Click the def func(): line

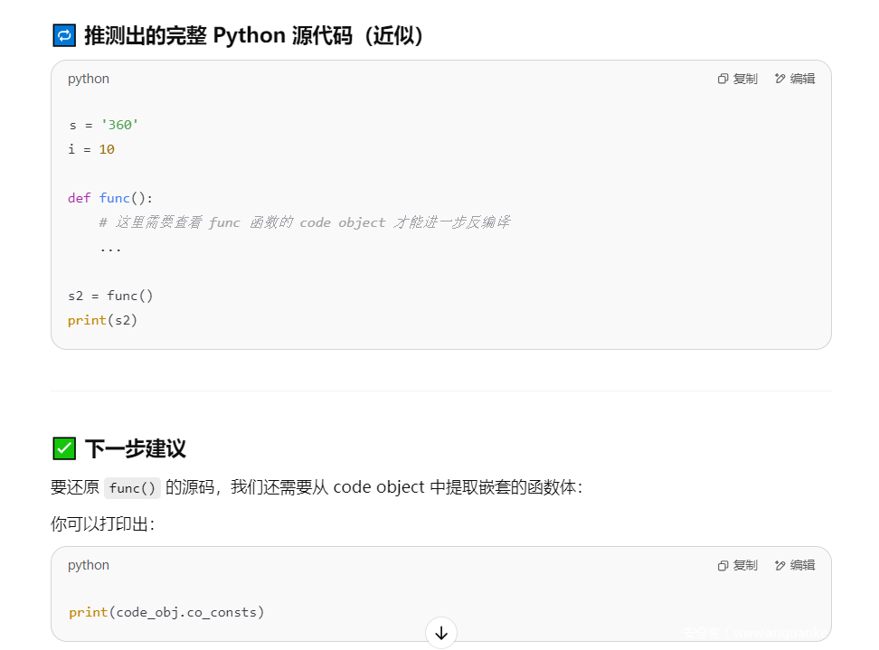pyautogui.click(x=110, y=198)
